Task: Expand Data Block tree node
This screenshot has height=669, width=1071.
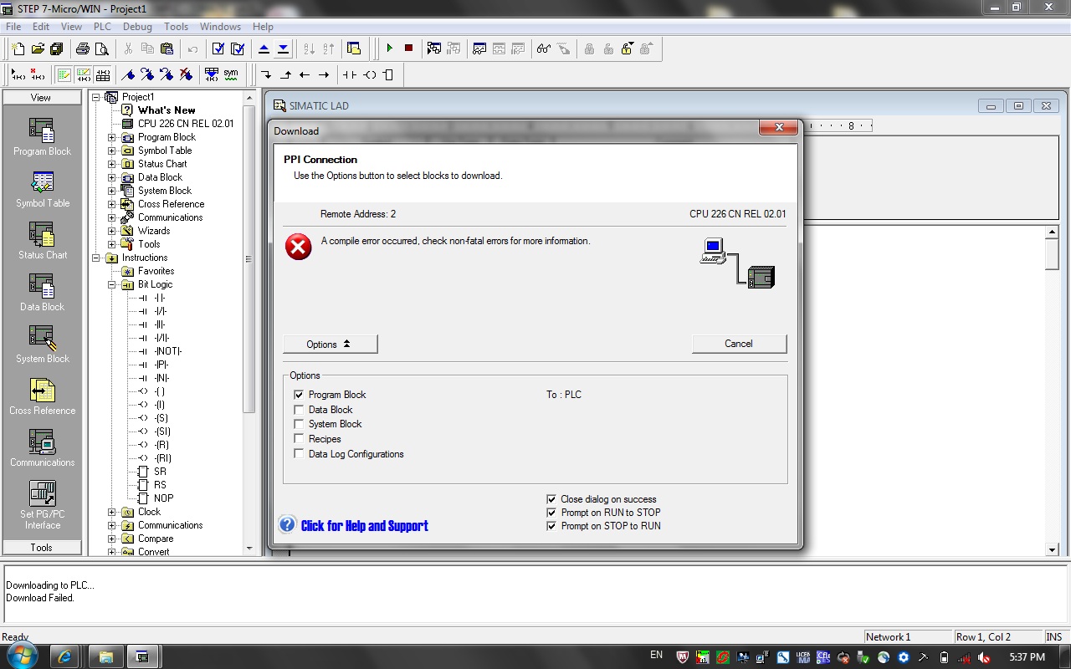Action: click(112, 177)
